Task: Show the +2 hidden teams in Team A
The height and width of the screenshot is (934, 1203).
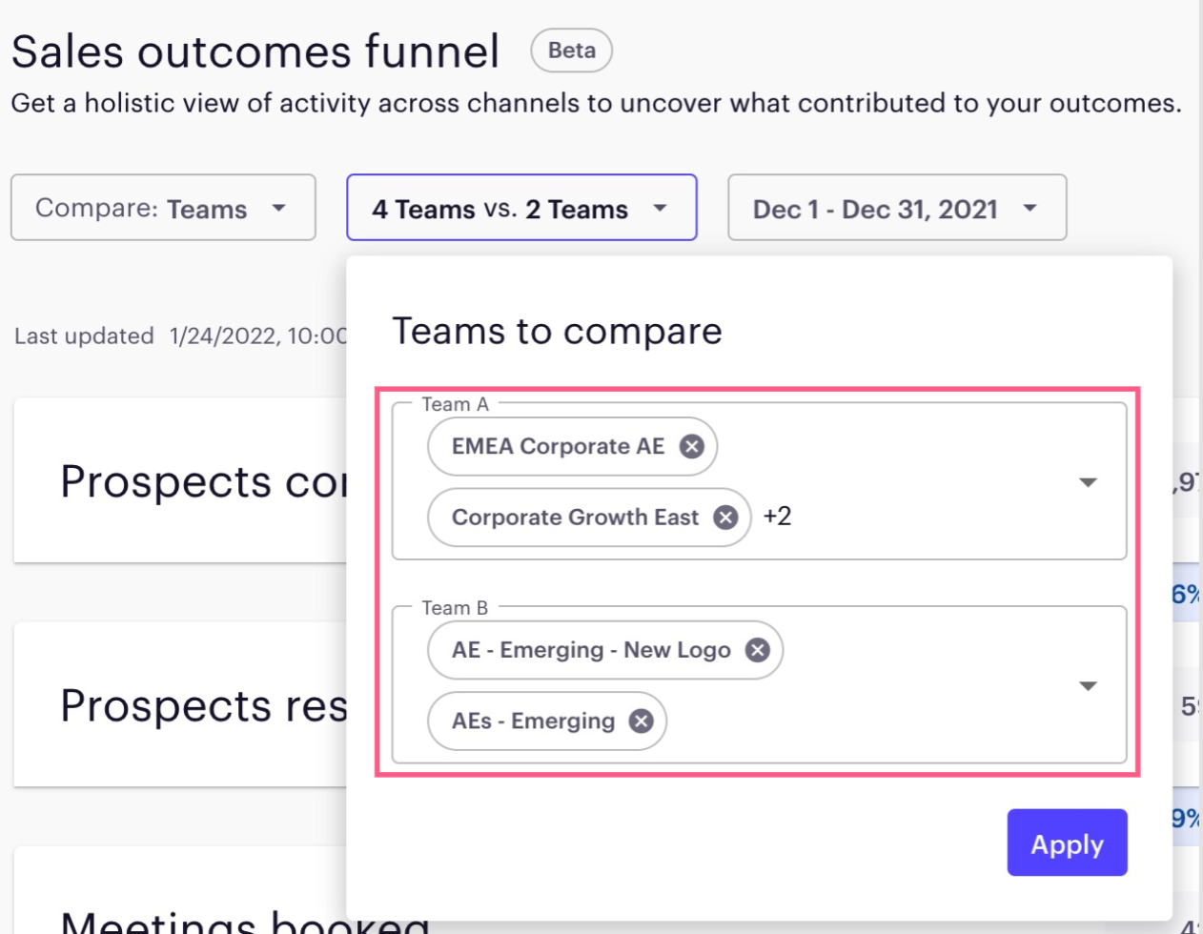Action: (777, 517)
